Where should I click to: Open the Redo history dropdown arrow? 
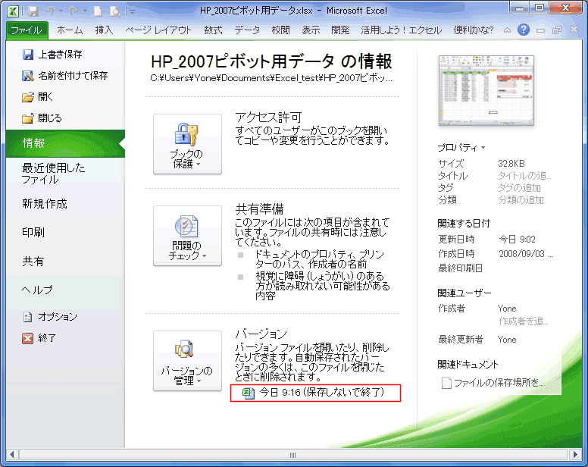click(85, 11)
